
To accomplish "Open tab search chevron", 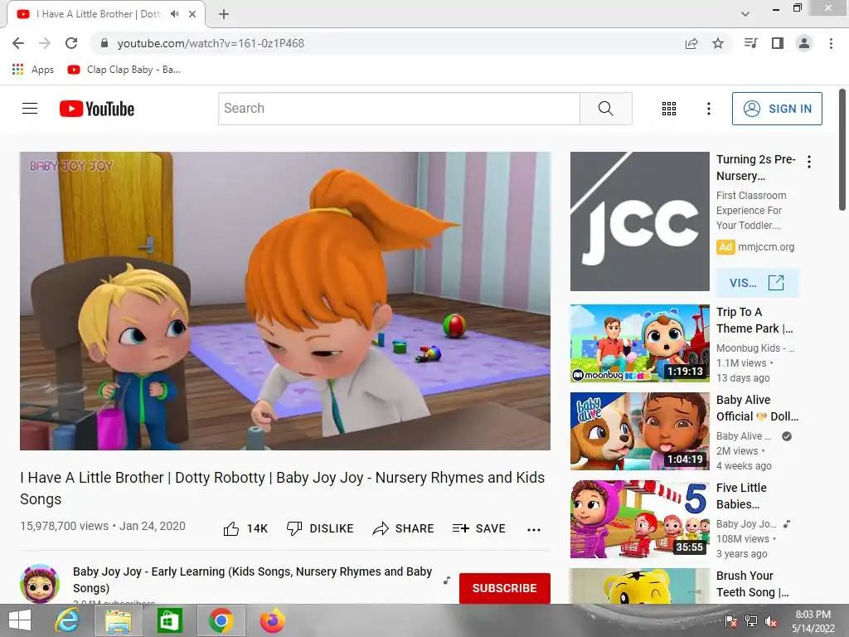I will 745,14.
